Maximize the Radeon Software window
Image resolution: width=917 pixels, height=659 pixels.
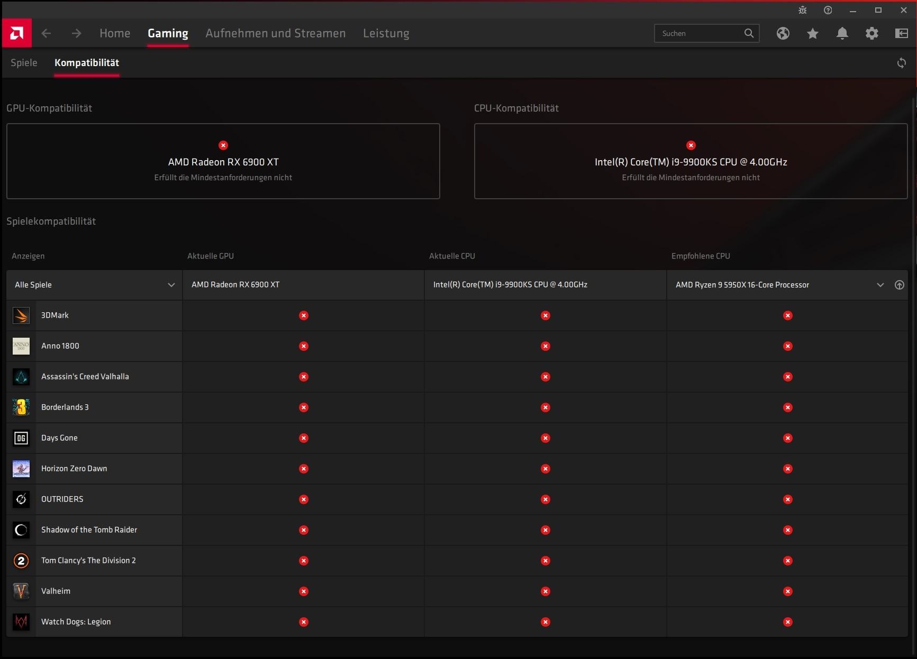point(878,10)
